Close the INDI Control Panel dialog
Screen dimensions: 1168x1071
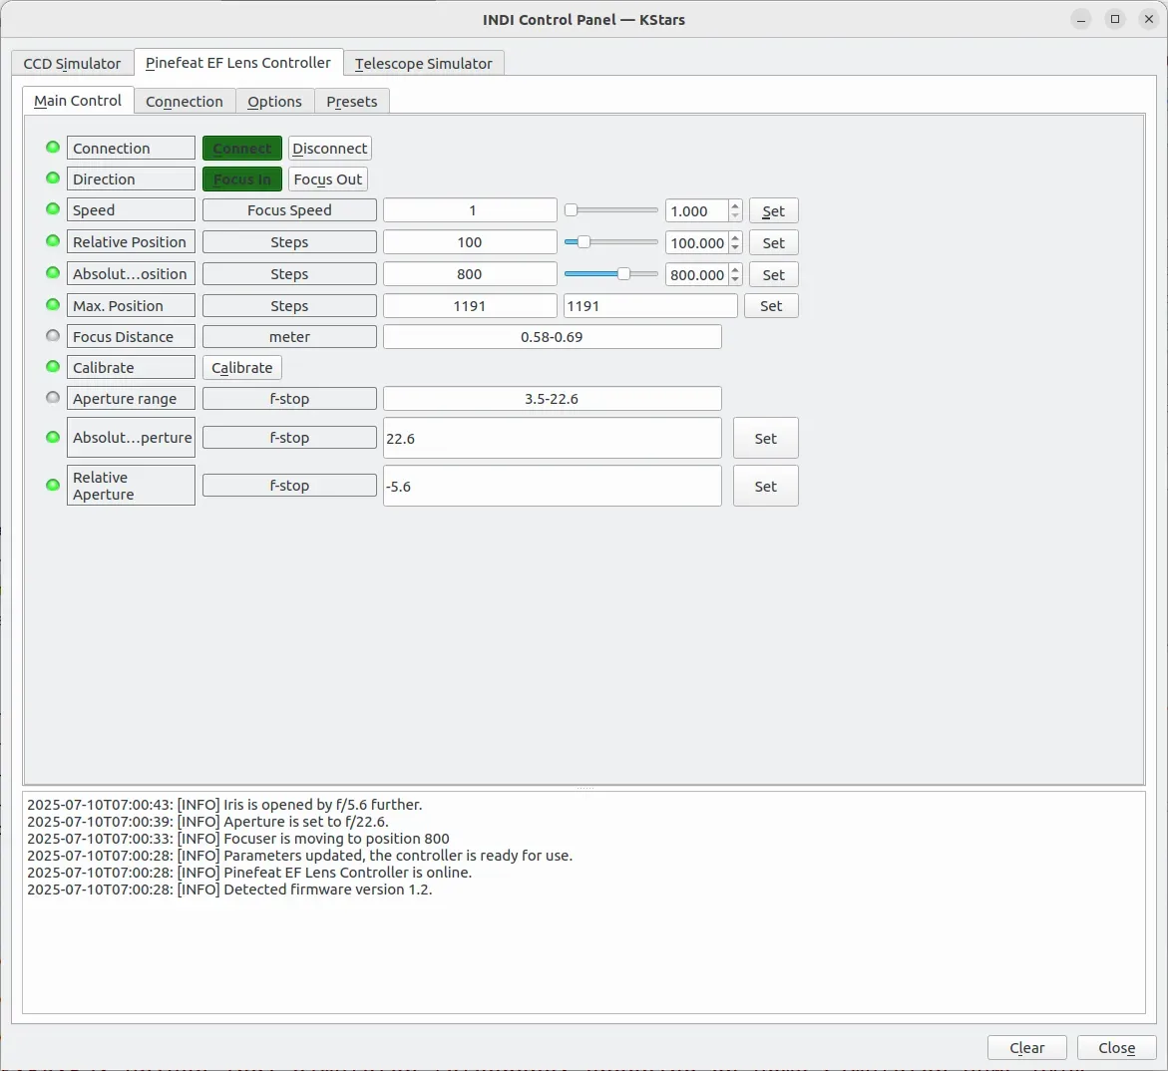pyautogui.click(x=1116, y=1048)
